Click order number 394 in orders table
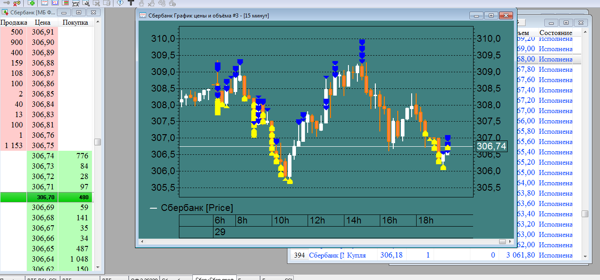 (299, 255)
